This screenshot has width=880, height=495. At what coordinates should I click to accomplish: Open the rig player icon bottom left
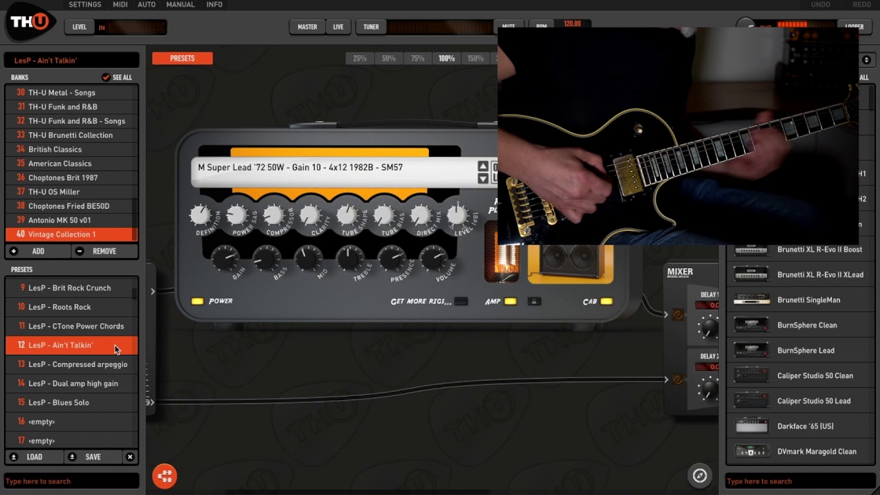164,476
